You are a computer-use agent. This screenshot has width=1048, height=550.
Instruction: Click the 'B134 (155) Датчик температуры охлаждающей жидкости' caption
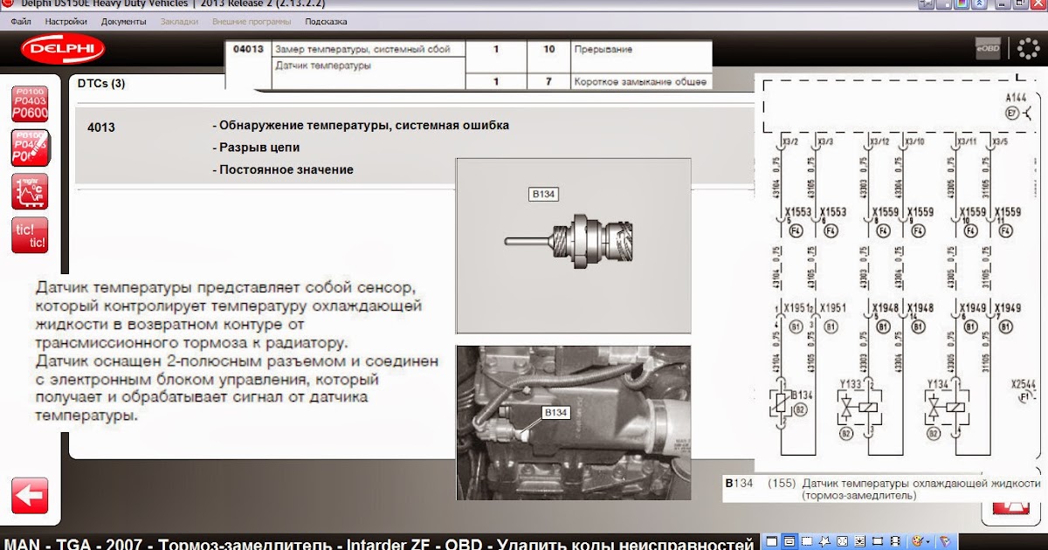[x=883, y=489]
